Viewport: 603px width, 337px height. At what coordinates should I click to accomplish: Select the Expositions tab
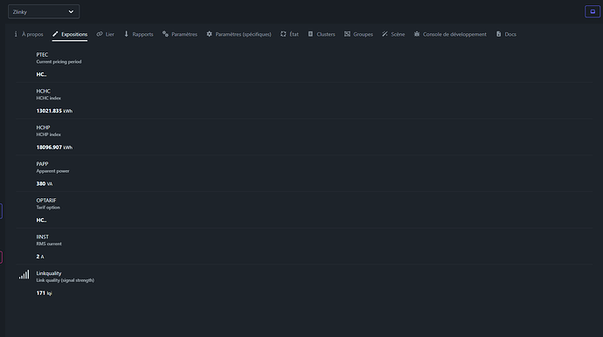tap(70, 34)
